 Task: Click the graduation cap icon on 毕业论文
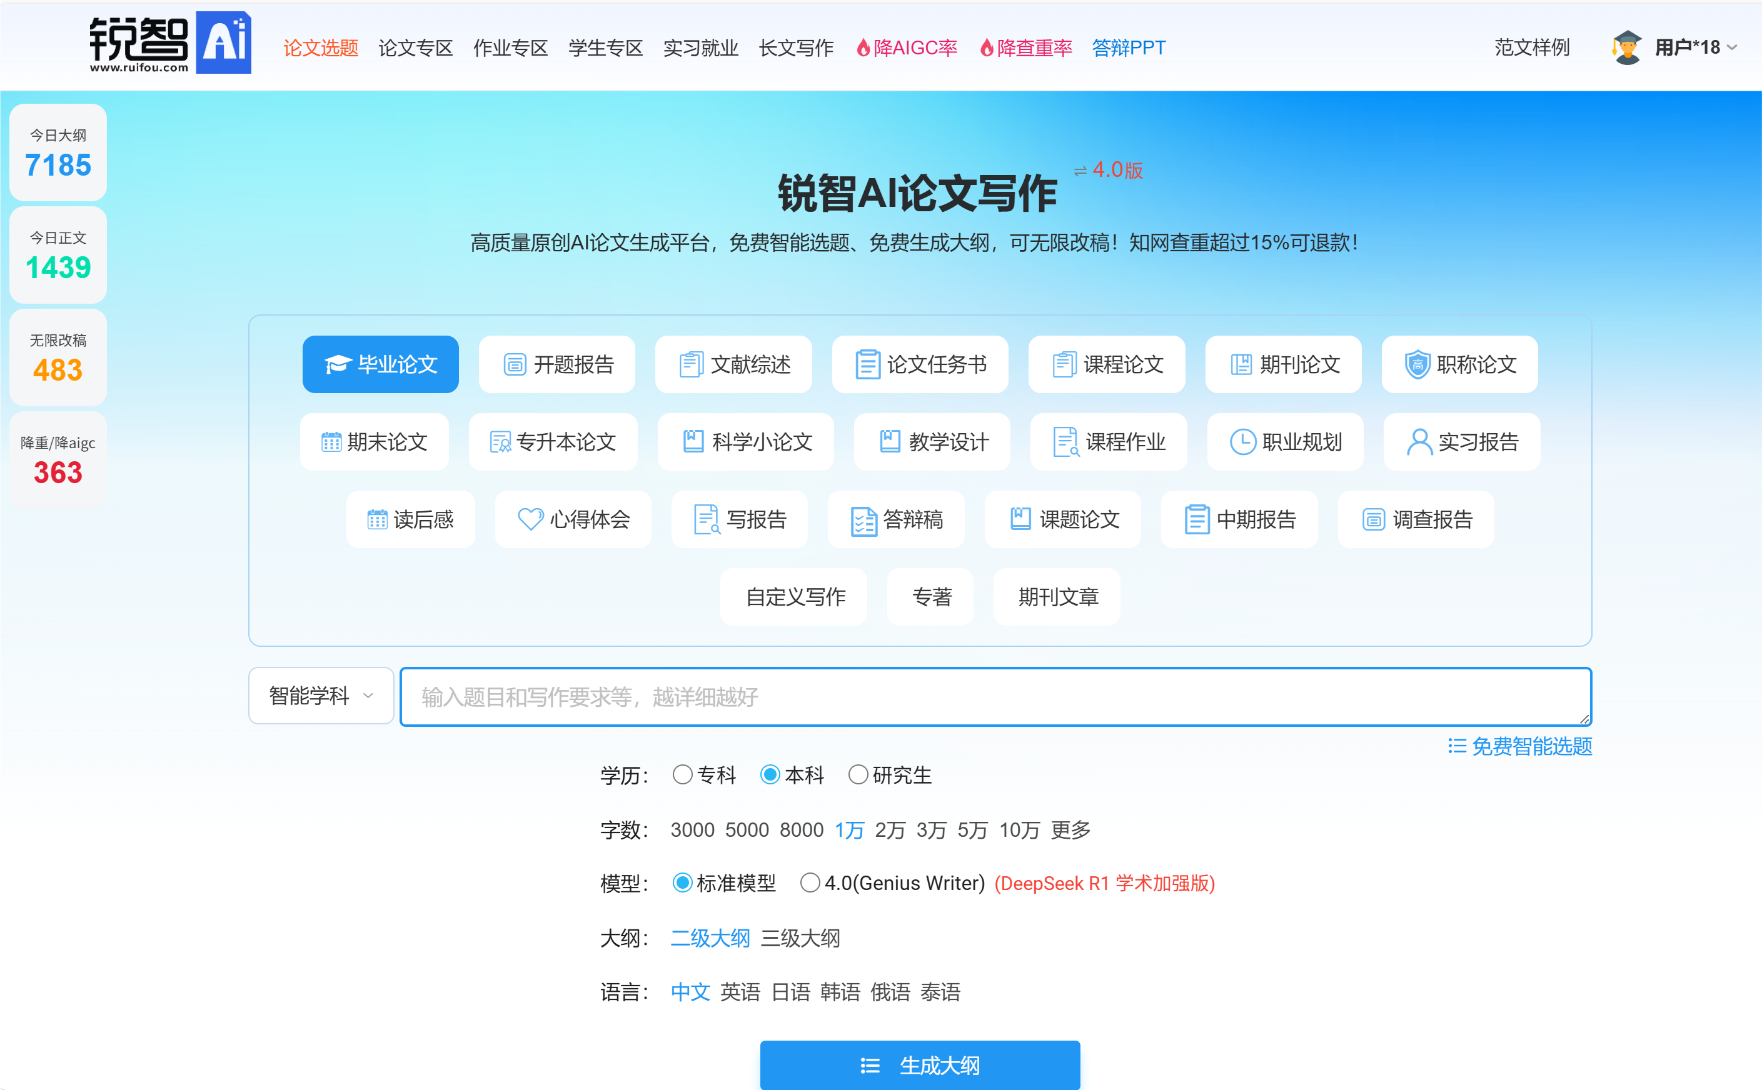click(338, 365)
